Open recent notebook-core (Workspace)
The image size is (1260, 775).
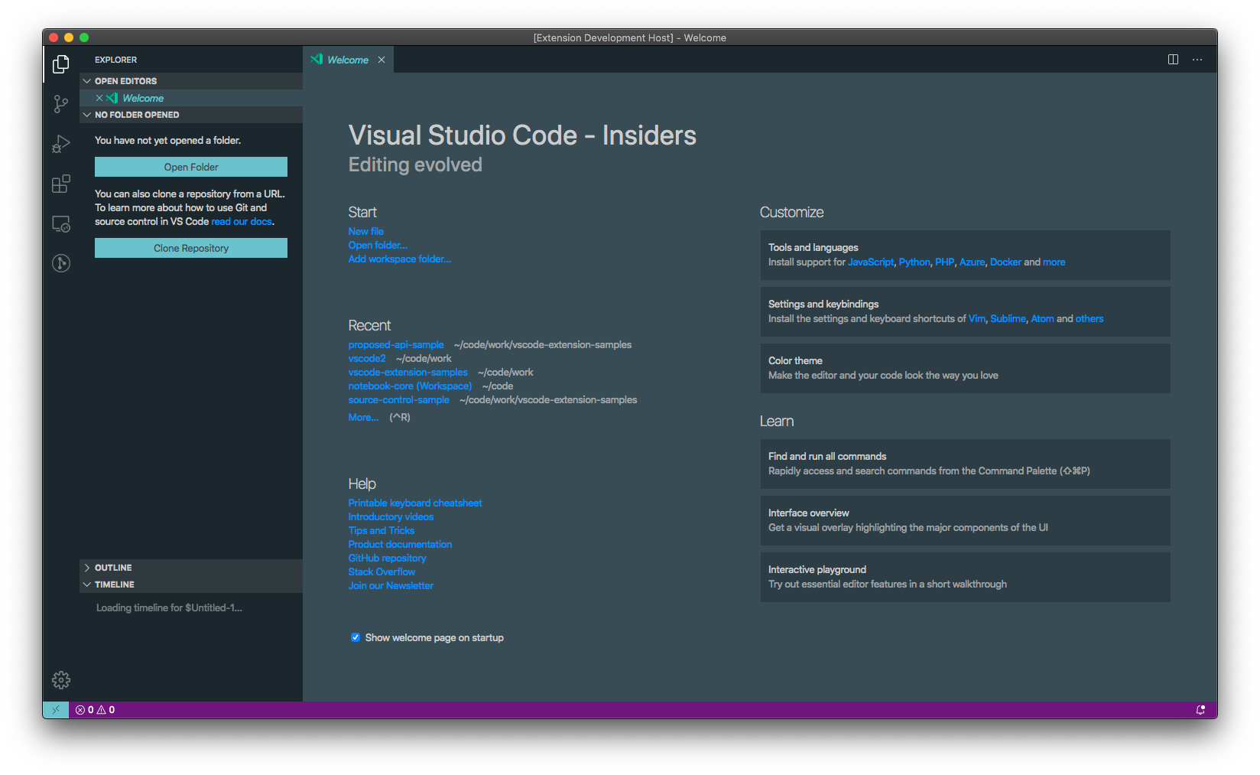coord(410,386)
